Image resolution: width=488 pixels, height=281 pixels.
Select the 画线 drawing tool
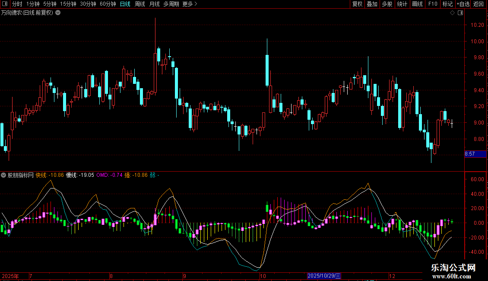(417, 4)
